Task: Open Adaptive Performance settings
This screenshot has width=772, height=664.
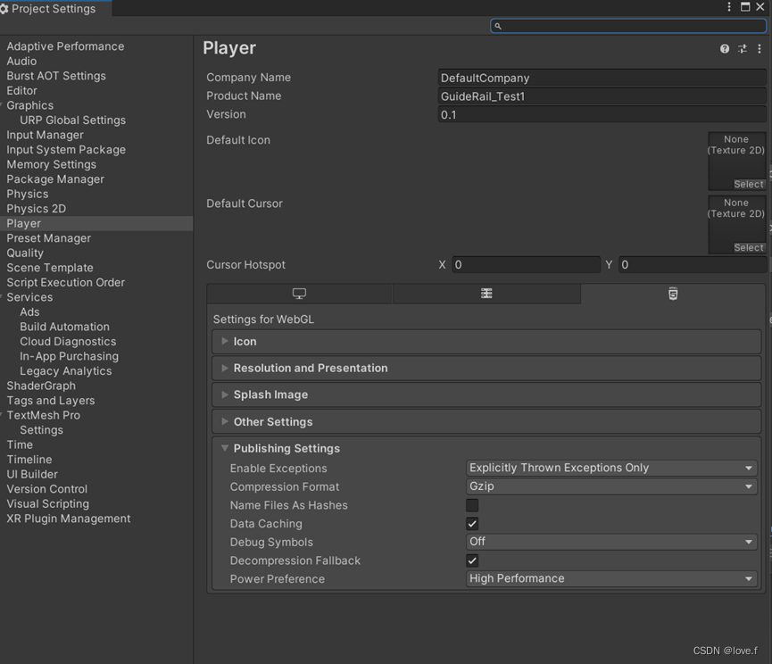Action: 65,46
